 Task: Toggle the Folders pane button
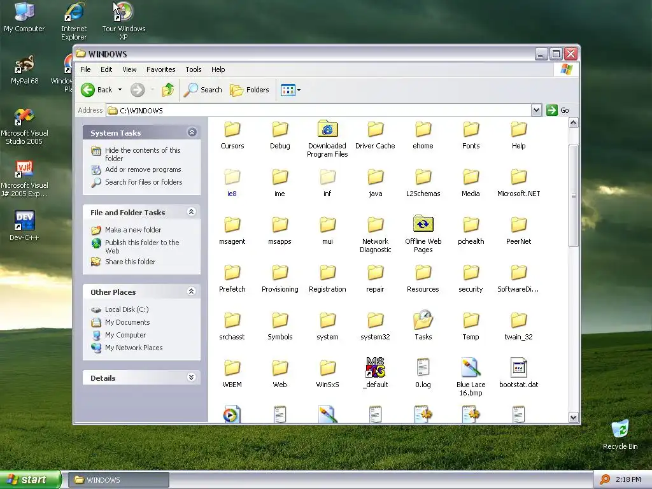tap(250, 90)
